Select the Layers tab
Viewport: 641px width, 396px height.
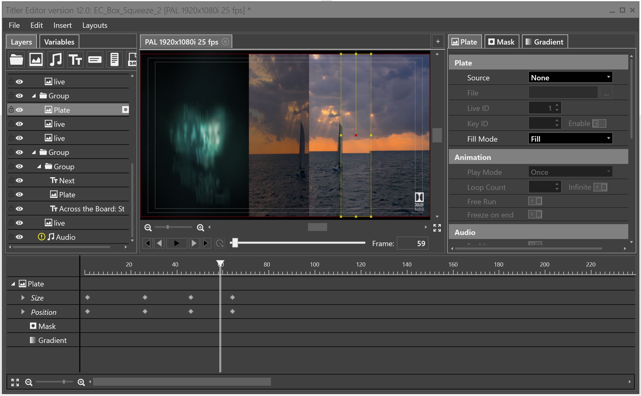point(21,42)
